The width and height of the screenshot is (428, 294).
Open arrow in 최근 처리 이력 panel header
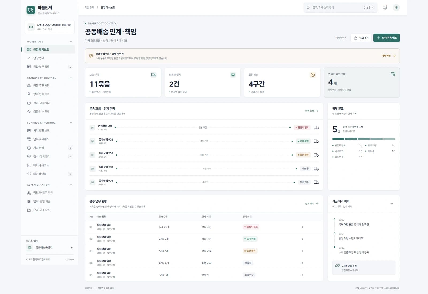tap(392, 204)
